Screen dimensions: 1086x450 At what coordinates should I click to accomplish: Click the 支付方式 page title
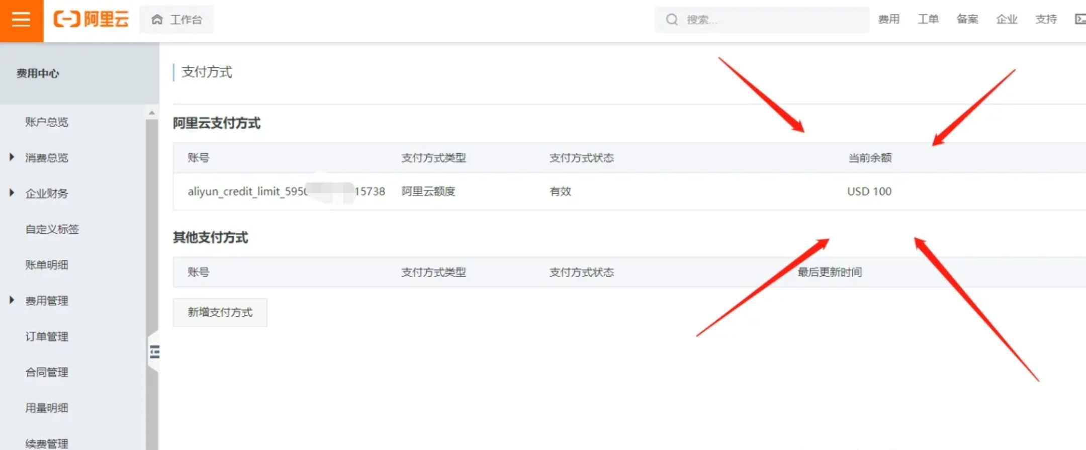[207, 72]
